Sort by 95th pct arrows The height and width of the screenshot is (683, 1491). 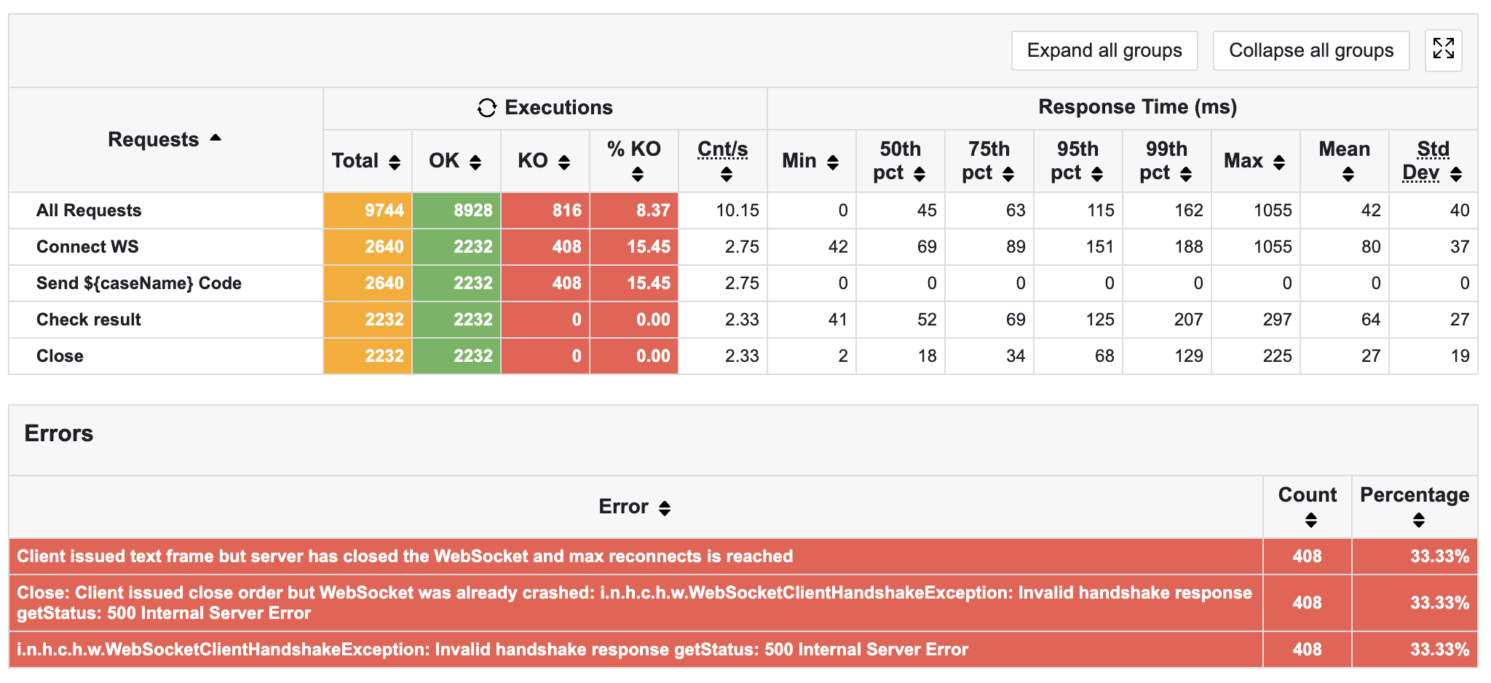[1097, 174]
